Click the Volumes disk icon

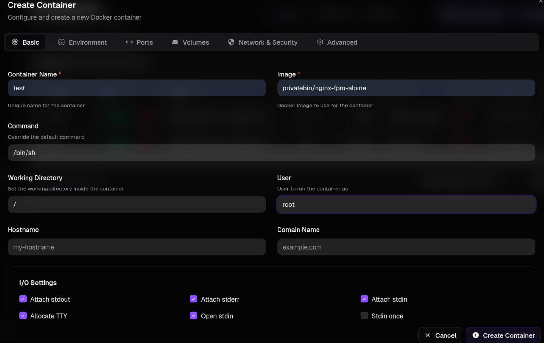coord(175,42)
